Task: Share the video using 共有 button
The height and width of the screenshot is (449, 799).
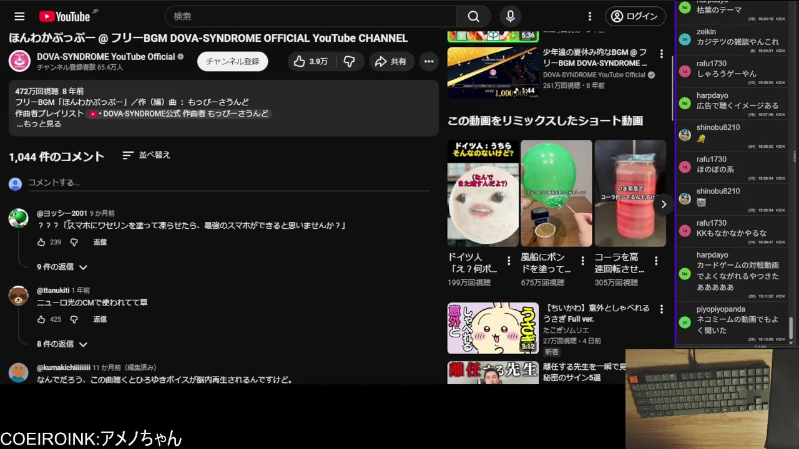Action: 391,61
